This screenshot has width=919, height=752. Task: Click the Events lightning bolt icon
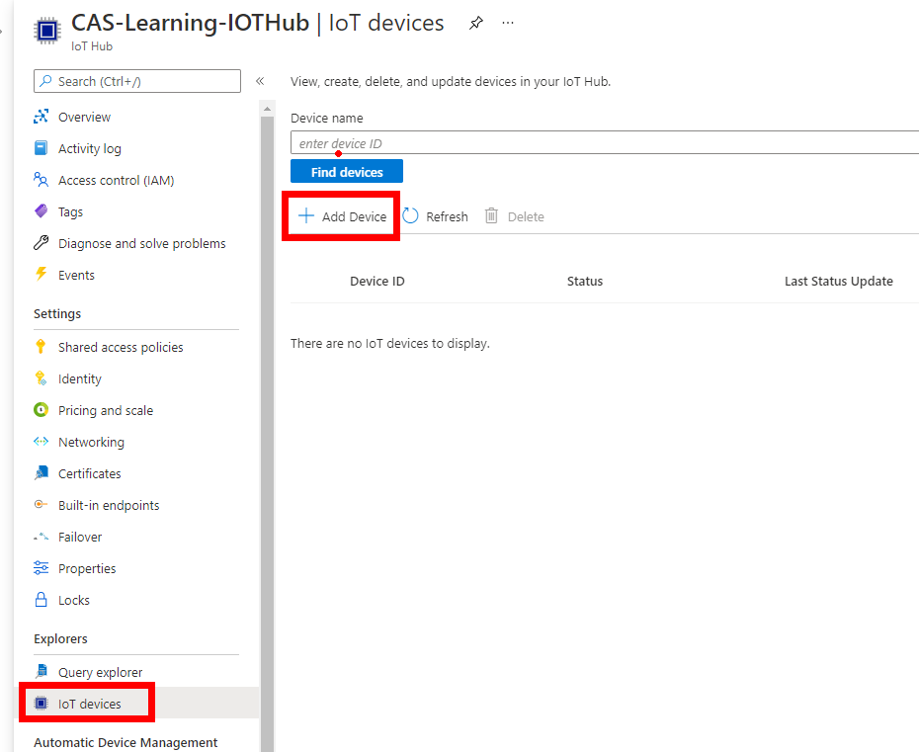pyautogui.click(x=42, y=275)
